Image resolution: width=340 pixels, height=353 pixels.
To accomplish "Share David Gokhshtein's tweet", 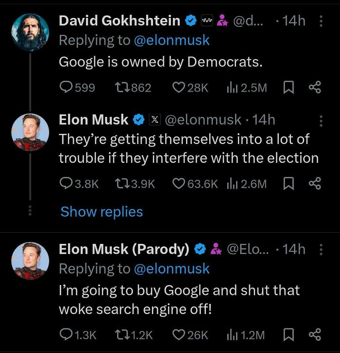I will (315, 87).
